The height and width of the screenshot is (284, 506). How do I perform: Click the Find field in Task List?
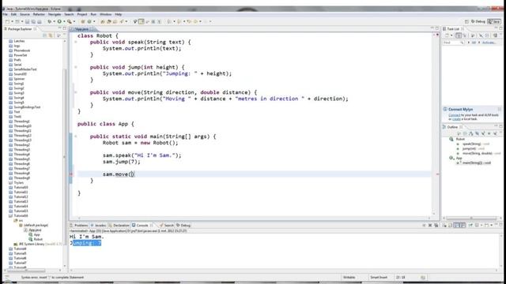tap(453, 43)
